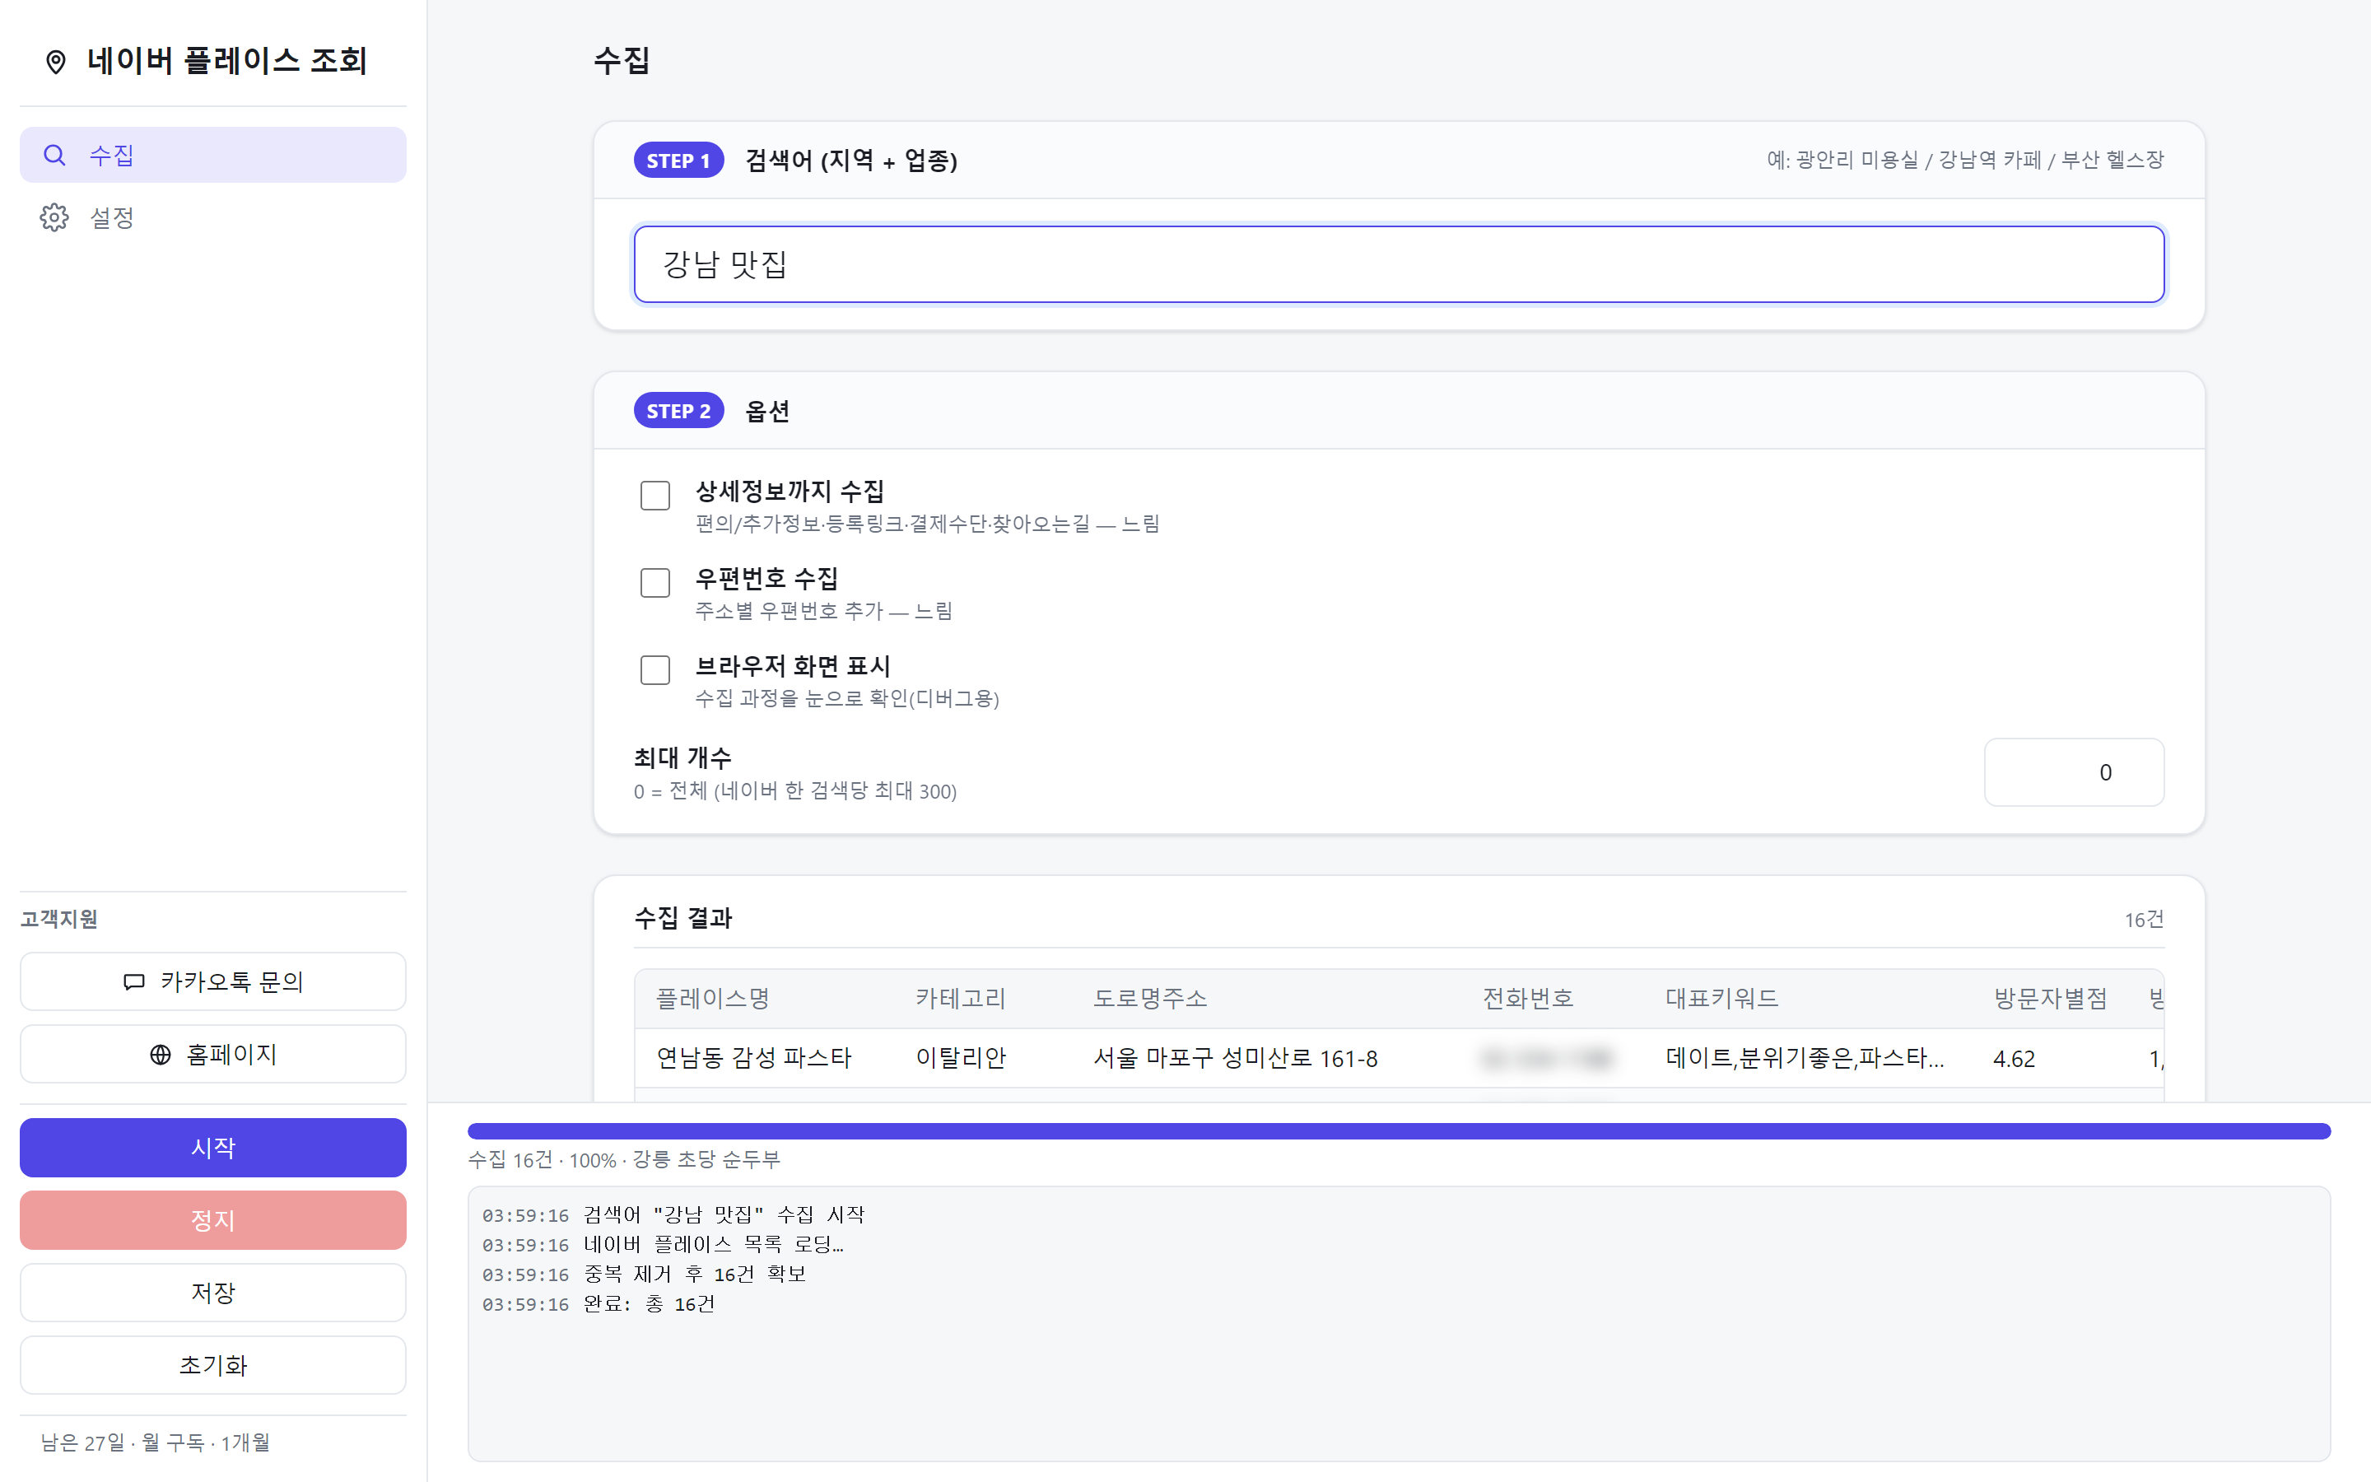Click the 수집 결과 section heading
Image resolution: width=2371 pixels, height=1482 pixels.
click(x=682, y=918)
